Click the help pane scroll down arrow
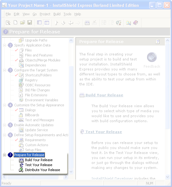The width and height of the screenshot is (172, 187). point(167,177)
